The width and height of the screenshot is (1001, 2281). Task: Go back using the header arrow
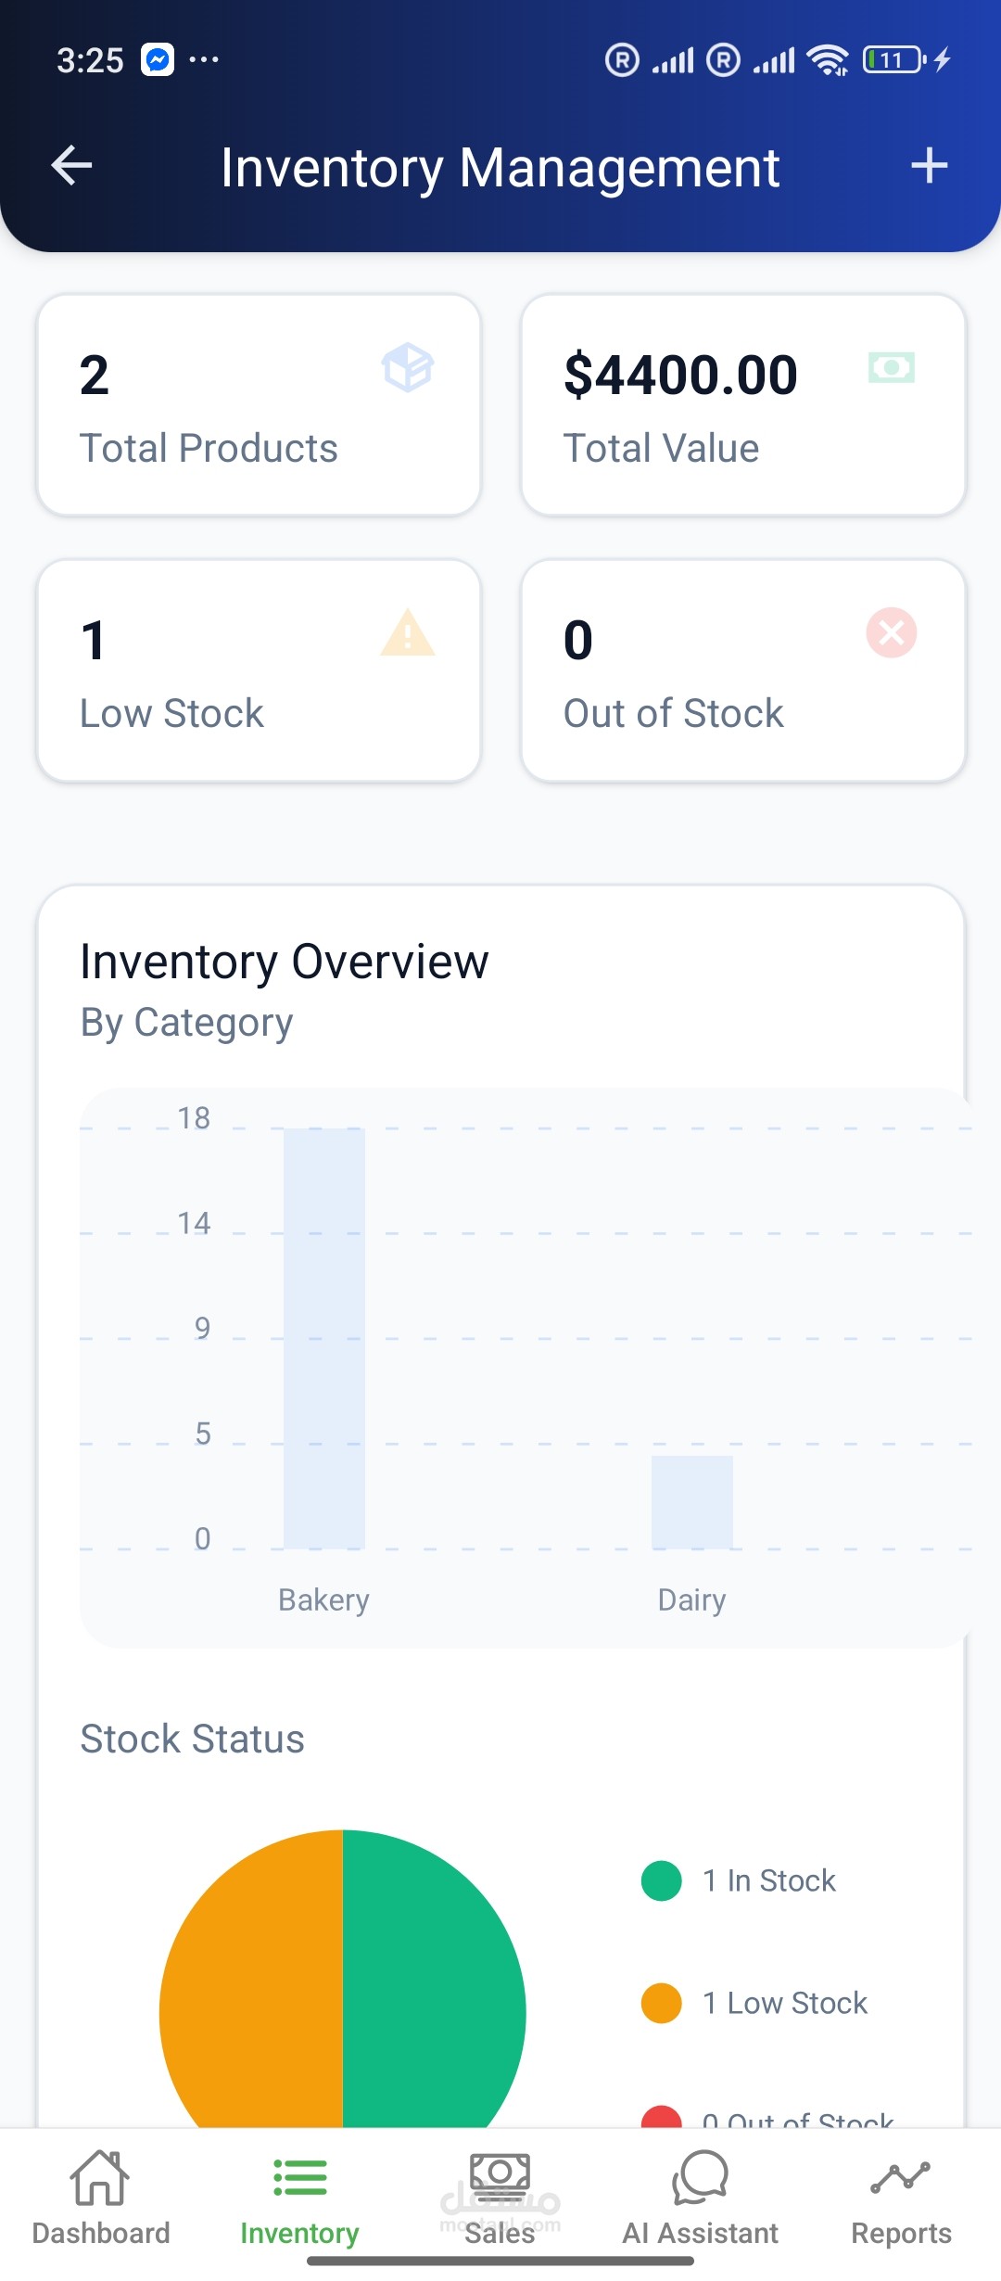click(x=71, y=166)
